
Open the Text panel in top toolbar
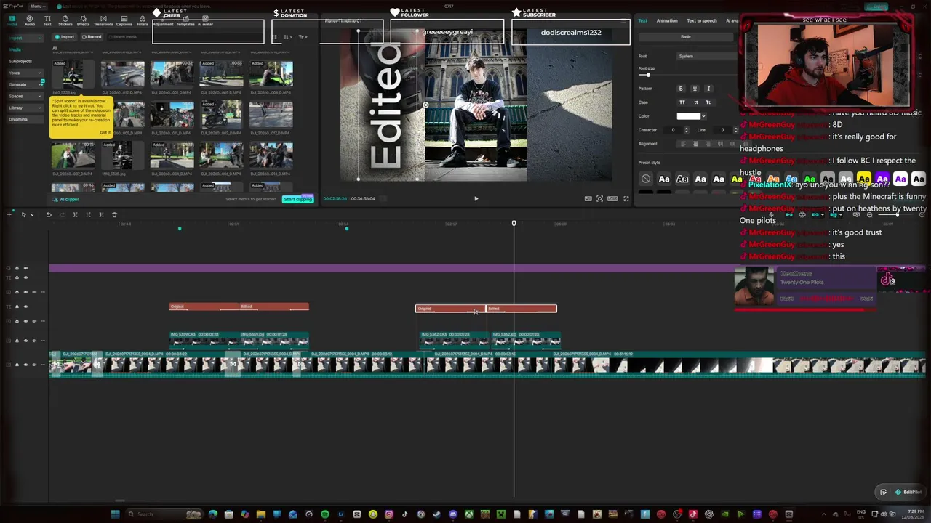(x=47, y=20)
